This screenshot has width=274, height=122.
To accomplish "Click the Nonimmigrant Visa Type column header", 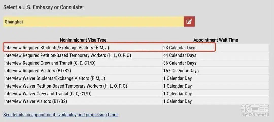I will 83,40.
